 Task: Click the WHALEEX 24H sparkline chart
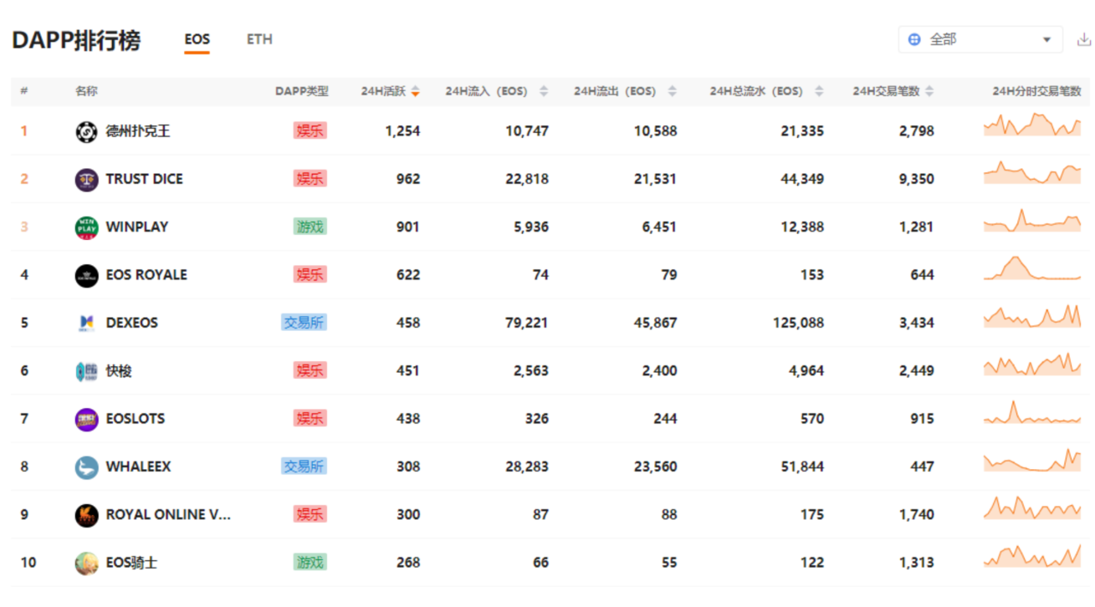click(1032, 460)
